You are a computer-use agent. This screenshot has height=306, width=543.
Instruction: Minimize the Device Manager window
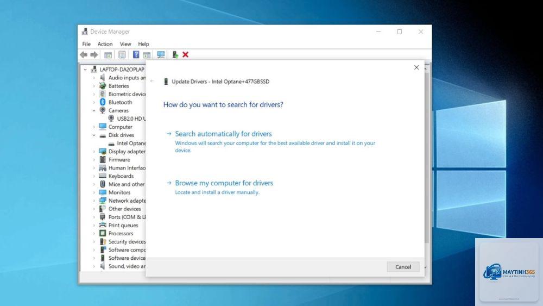click(378, 32)
